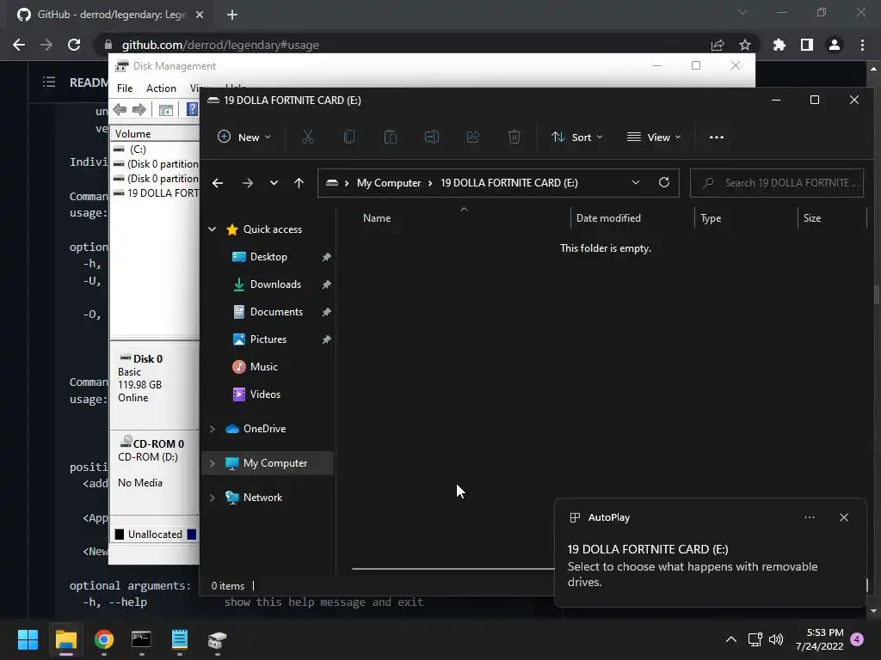Select Documents in Quick access

(x=276, y=311)
